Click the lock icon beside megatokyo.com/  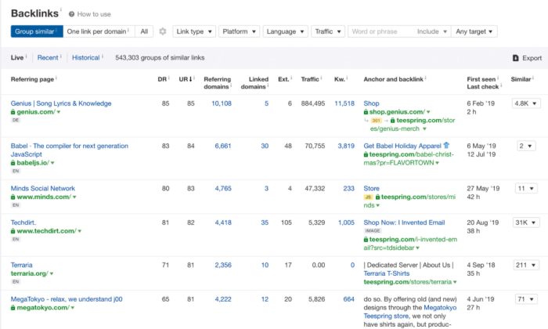(x=13, y=308)
